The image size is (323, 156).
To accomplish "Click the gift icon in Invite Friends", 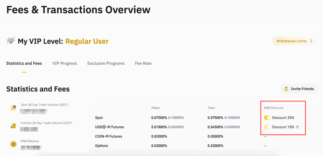I will 286,89.
